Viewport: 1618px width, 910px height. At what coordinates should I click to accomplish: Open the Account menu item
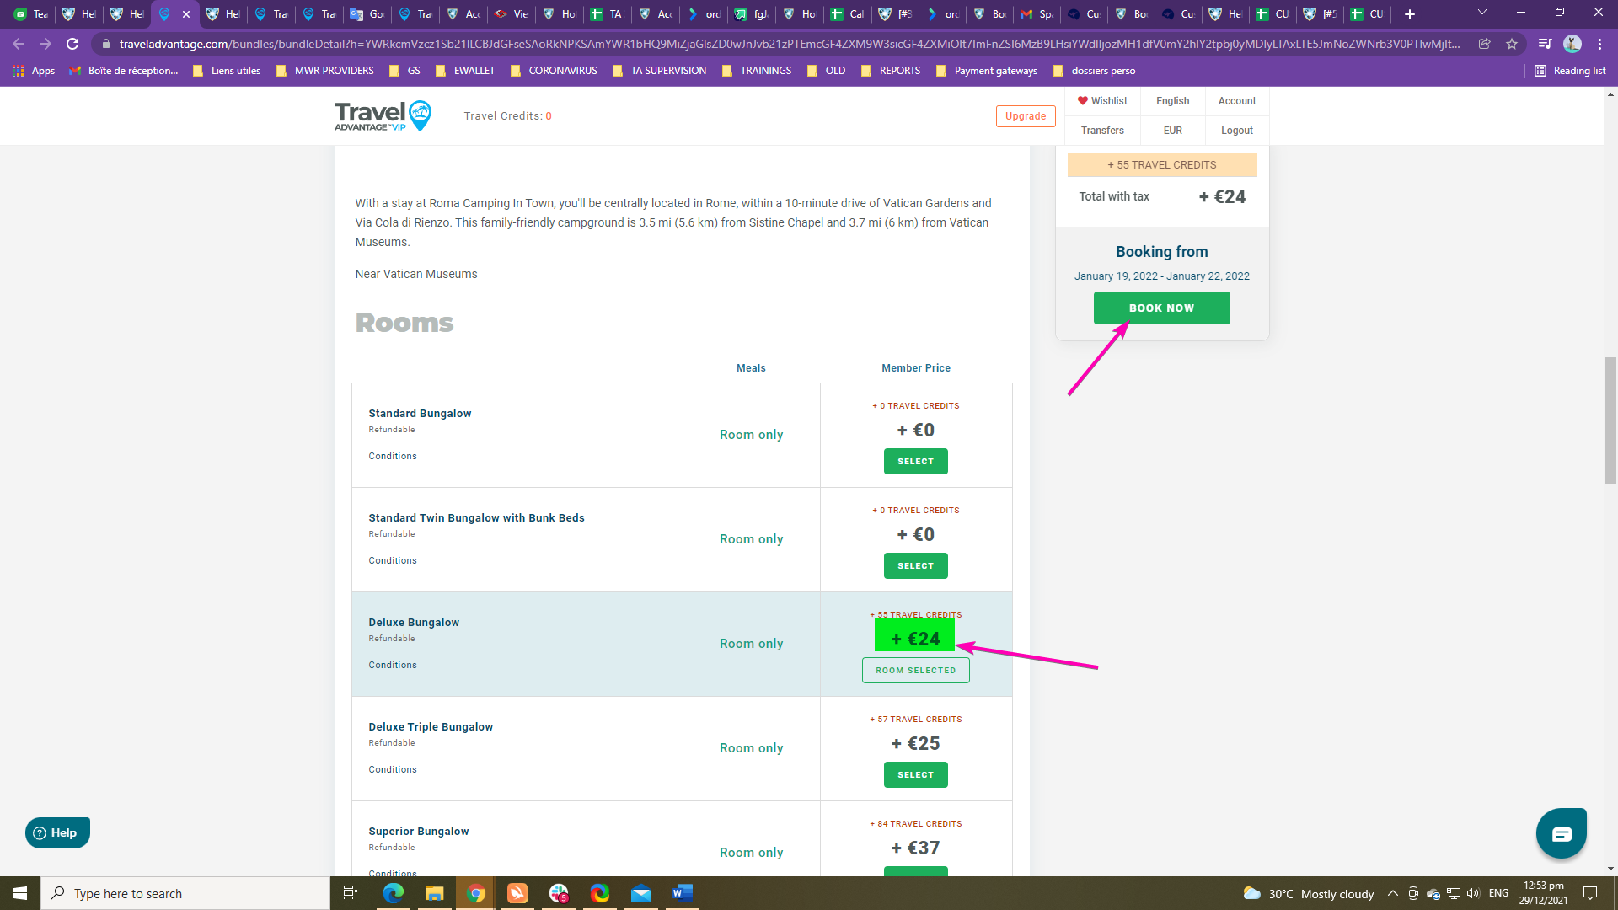(1236, 101)
